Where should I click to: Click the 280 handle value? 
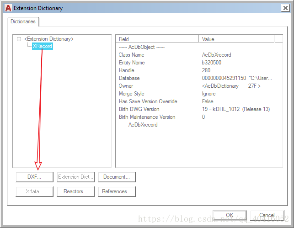point(206,70)
